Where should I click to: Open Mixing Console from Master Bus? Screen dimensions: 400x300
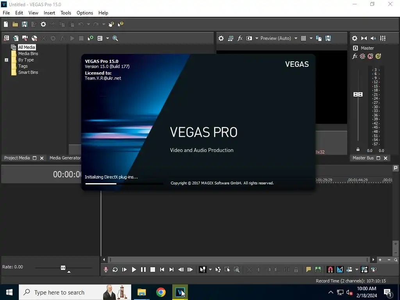pyautogui.click(x=383, y=38)
